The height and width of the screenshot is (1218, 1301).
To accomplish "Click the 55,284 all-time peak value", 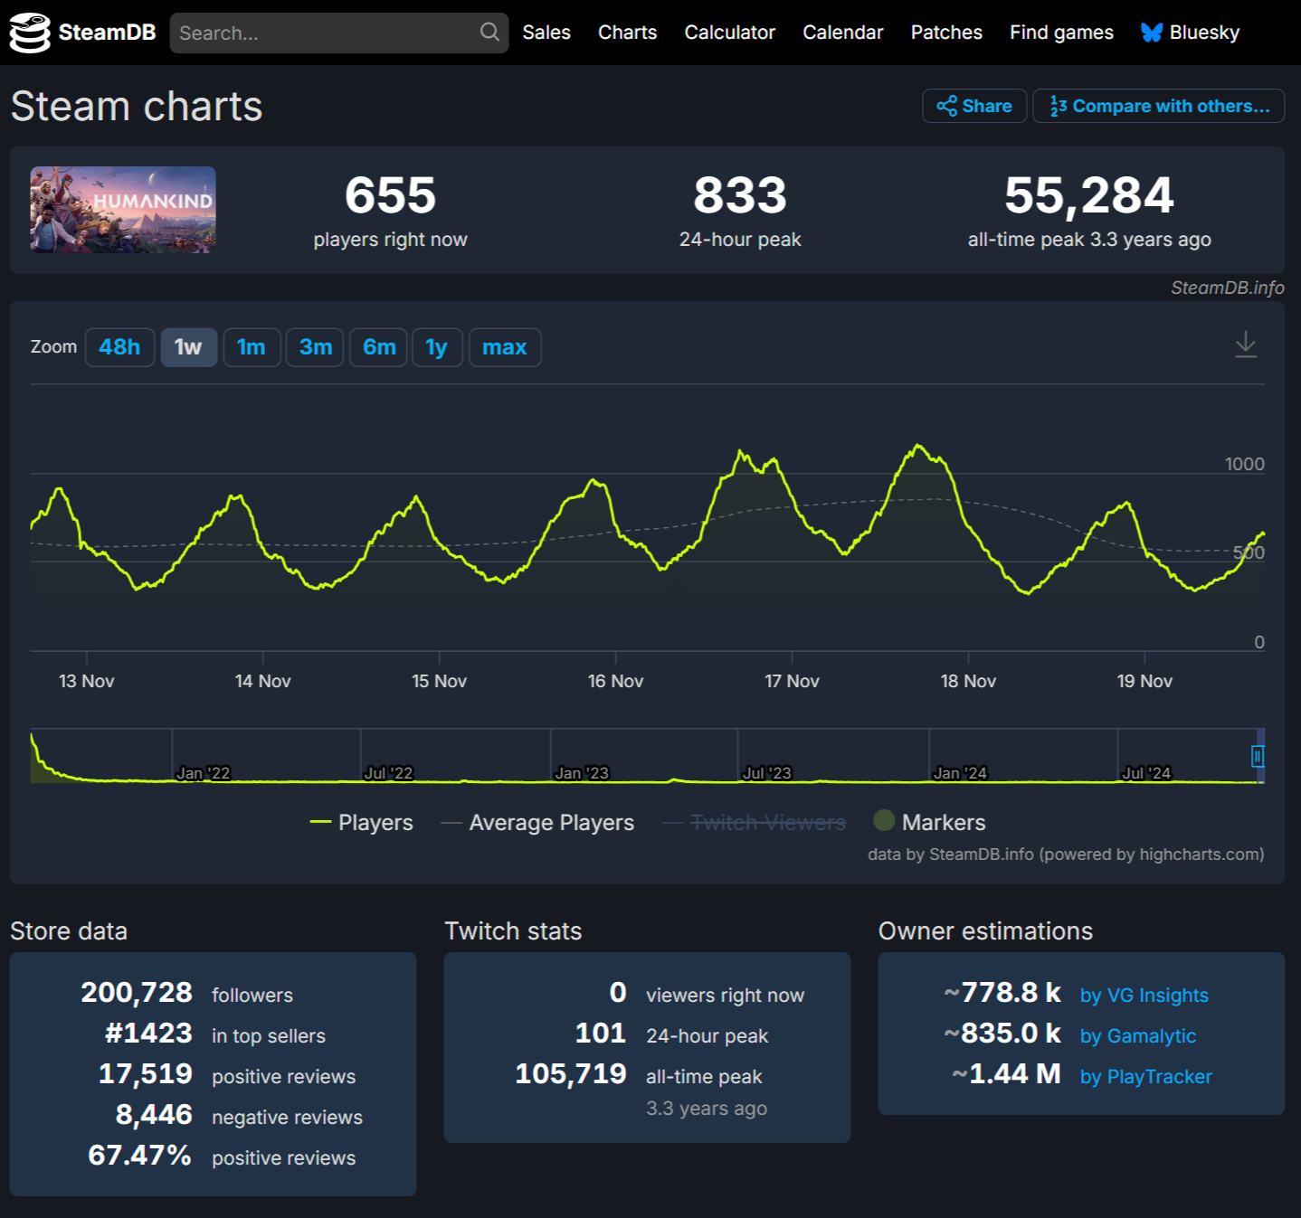I will (1089, 195).
